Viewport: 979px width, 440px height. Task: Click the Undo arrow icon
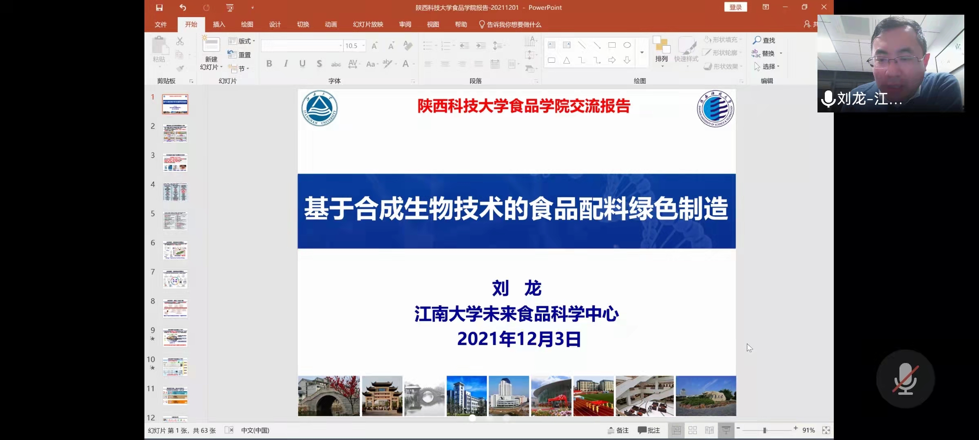[x=183, y=7]
